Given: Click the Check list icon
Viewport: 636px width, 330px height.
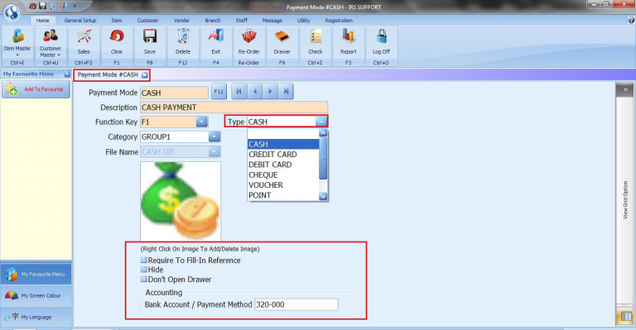Looking at the screenshot, I should [316, 42].
